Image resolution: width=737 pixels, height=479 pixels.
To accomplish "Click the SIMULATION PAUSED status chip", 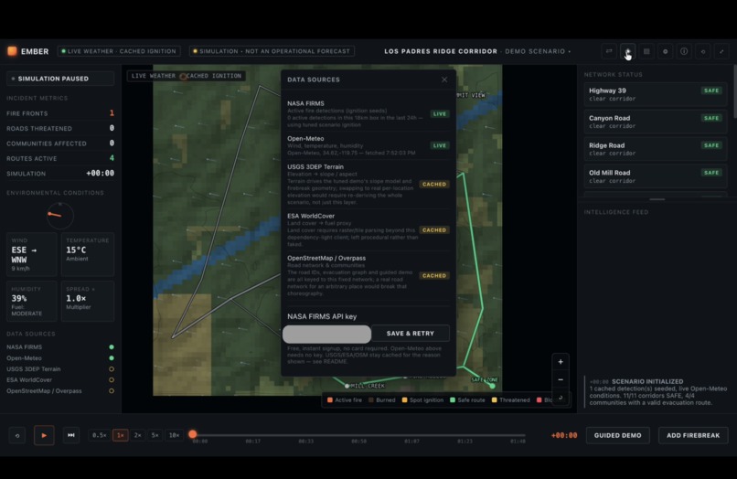I will [x=60, y=79].
